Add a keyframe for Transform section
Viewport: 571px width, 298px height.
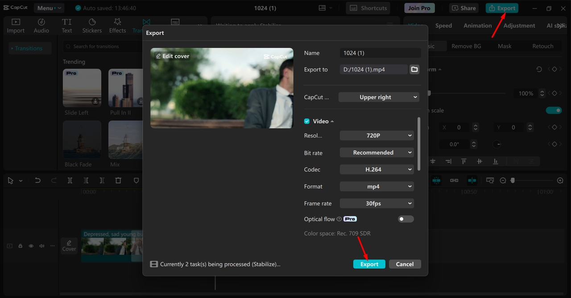click(x=554, y=69)
